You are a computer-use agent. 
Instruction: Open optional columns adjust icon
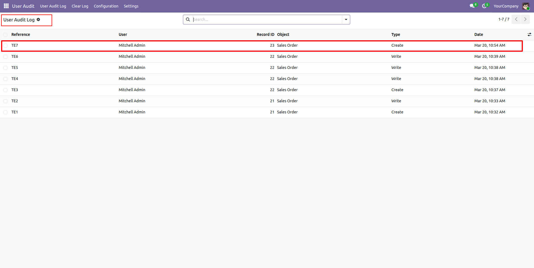(529, 34)
